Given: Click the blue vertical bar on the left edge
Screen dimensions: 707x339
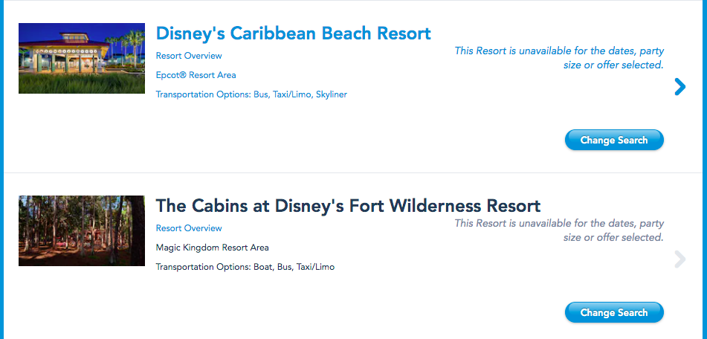Looking at the screenshot, I should [x=2, y=169].
